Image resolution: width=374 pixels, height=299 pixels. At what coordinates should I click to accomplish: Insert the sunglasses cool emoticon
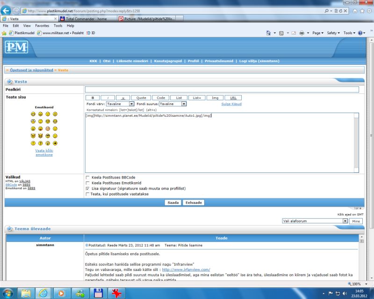click(x=48, y=121)
